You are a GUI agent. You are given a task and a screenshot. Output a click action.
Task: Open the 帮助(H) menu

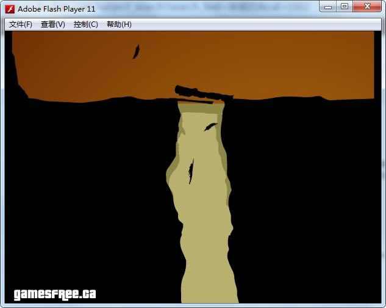(119, 24)
